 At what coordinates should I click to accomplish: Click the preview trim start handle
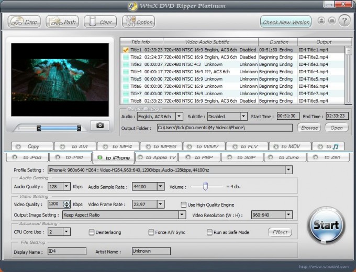39,128
